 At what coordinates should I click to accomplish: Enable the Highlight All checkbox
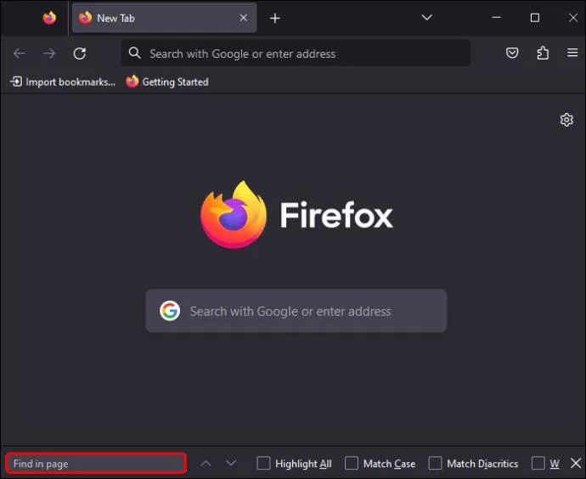coord(264,464)
